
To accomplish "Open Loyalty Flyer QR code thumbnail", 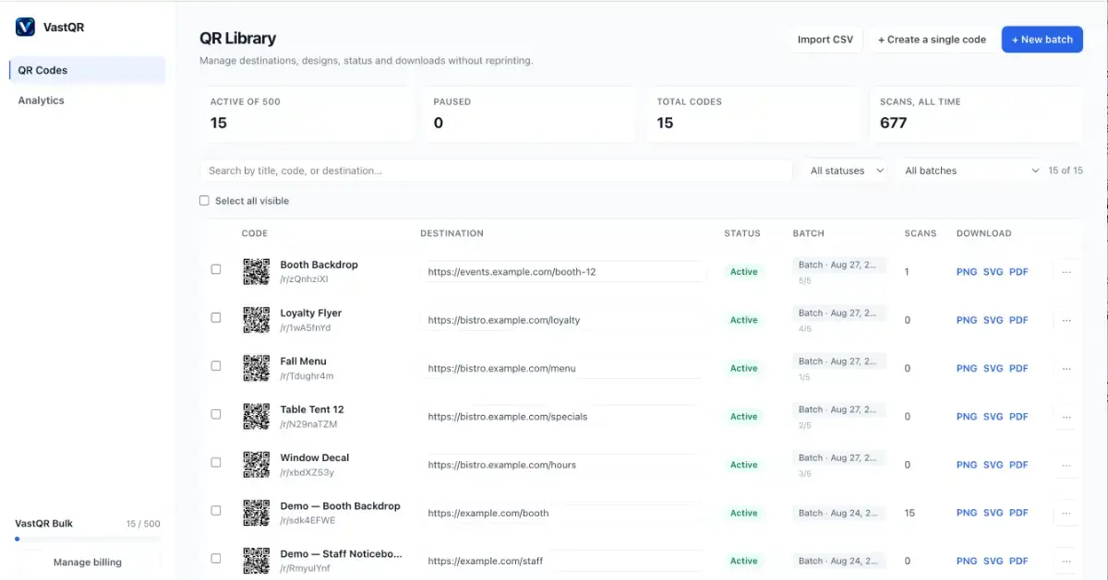I will pyautogui.click(x=257, y=320).
